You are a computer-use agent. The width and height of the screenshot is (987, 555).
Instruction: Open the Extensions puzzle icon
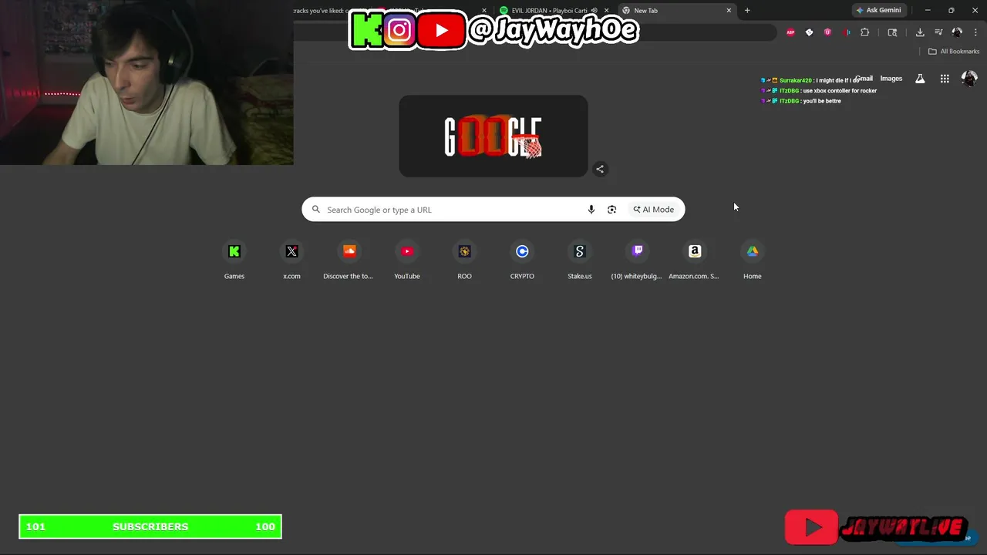(x=864, y=32)
